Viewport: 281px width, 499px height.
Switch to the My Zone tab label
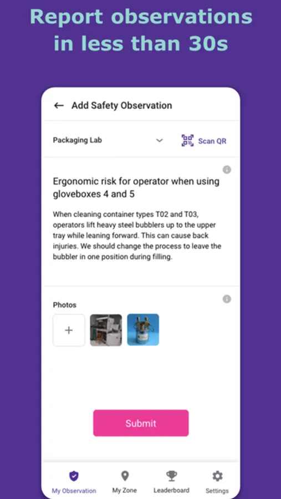[x=125, y=491]
